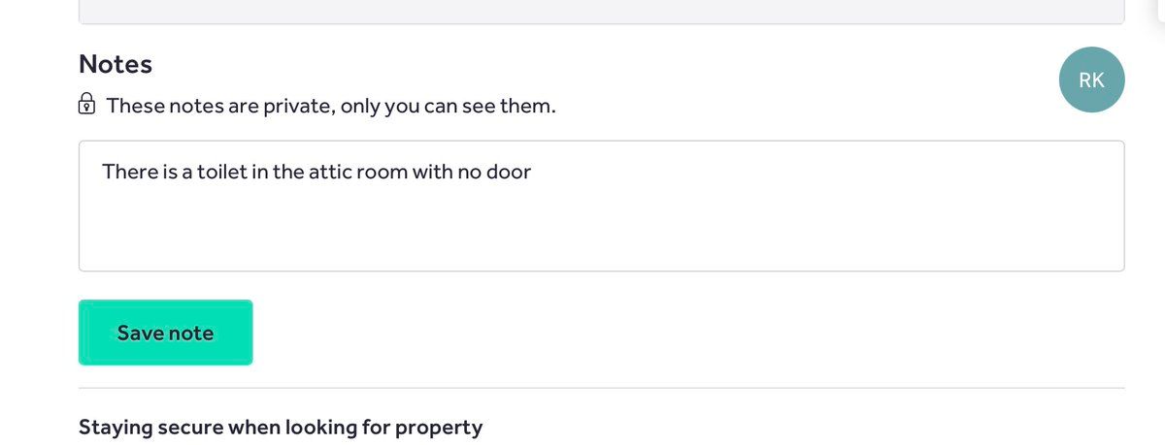Select the 'These notes are private' message
Viewport: 1165px width, 445px height.
click(331, 106)
